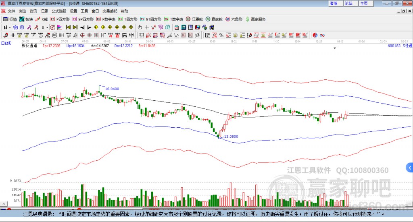The height and width of the screenshot is (222, 413).
Task: Select the hand pan tool
Action: click(140, 27)
